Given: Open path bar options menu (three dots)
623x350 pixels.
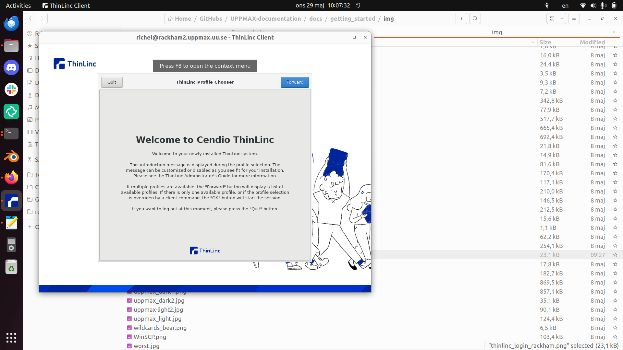Looking at the screenshot, I should 461,18.
